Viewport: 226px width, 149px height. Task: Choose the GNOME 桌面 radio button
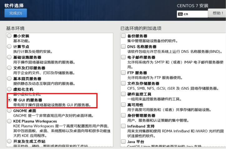(9, 111)
